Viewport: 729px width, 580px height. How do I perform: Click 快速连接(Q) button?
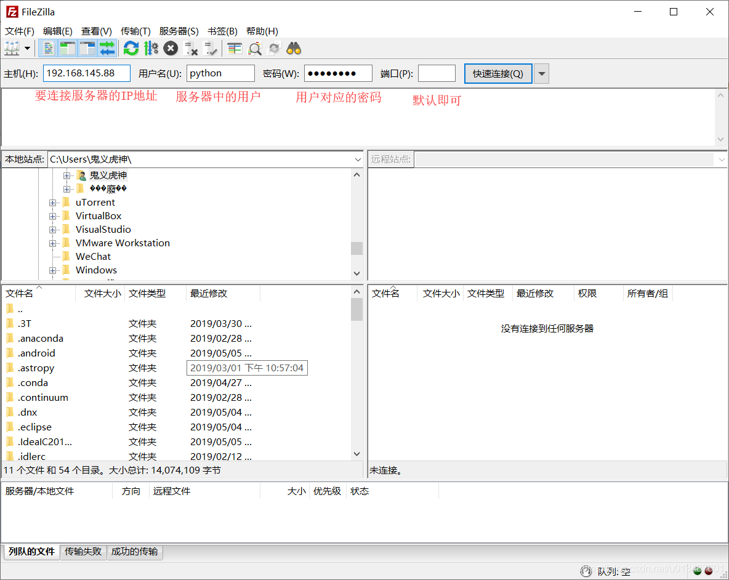[498, 73]
